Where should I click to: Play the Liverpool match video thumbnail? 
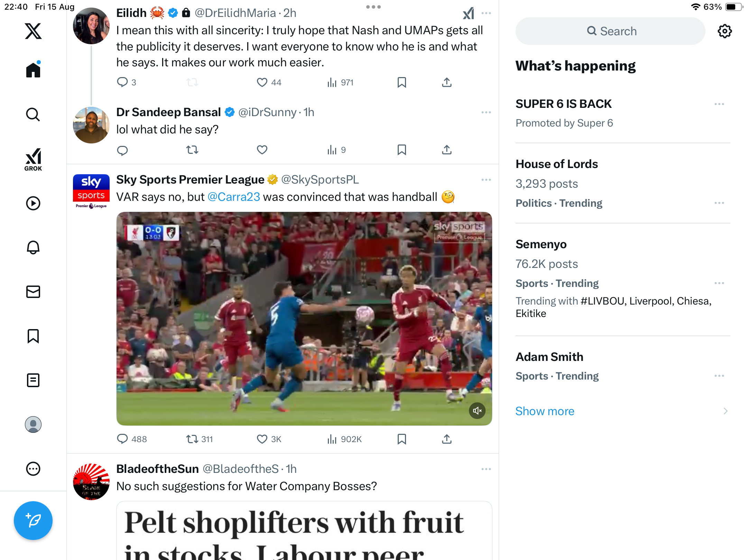304,318
